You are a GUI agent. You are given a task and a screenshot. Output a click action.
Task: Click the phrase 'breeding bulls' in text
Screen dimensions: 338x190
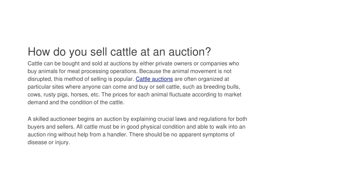click(221, 87)
